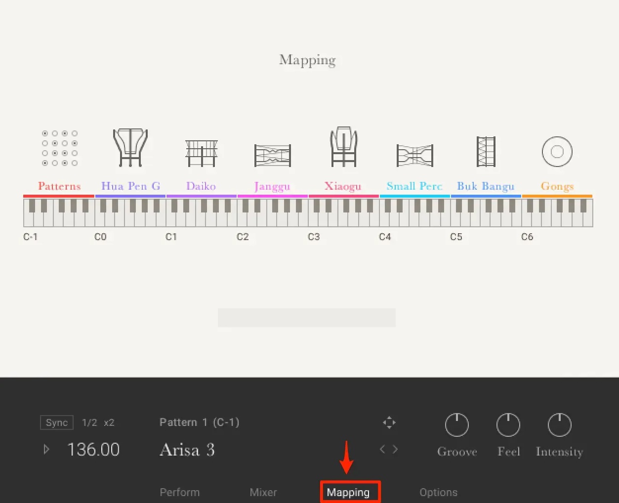This screenshot has height=503, width=619.
Task: Enable double-time x2 speed option
Action: click(109, 423)
